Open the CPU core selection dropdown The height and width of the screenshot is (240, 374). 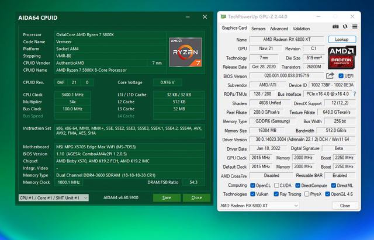point(54,198)
